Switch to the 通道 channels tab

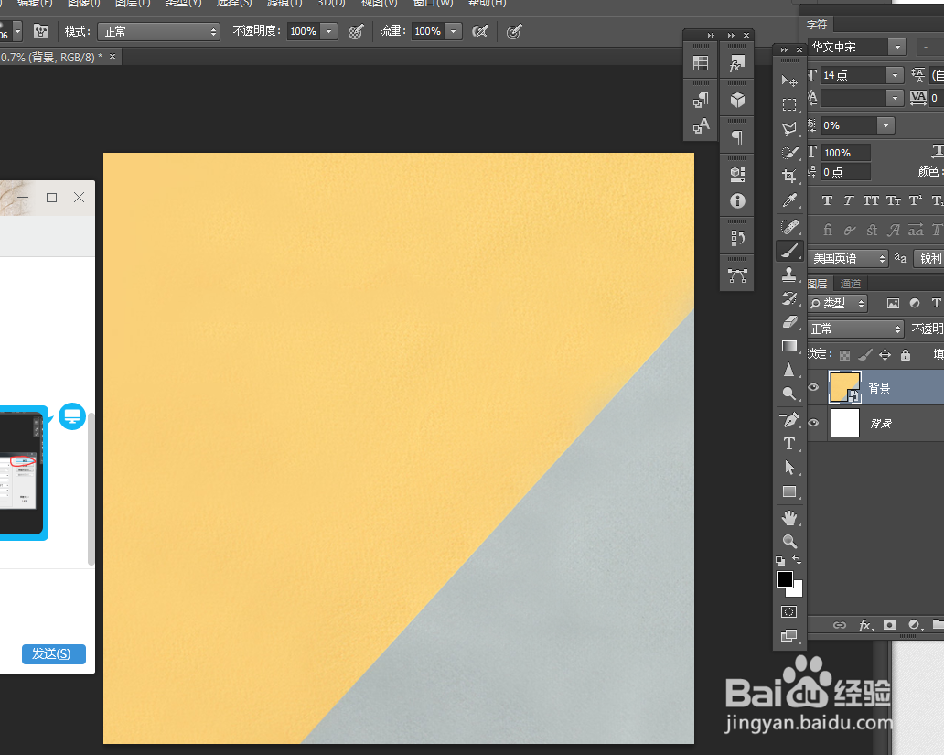click(850, 284)
